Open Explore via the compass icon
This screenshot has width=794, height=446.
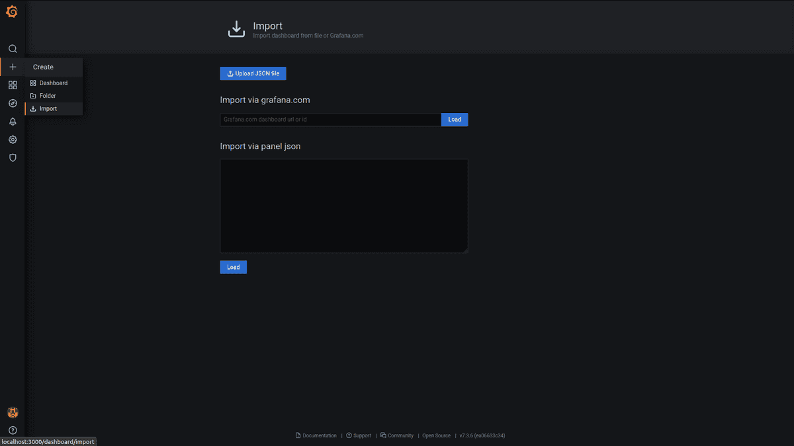[12, 103]
